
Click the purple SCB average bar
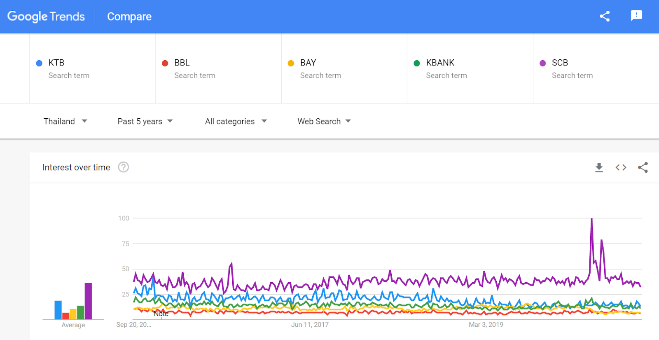click(x=88, y=301)
